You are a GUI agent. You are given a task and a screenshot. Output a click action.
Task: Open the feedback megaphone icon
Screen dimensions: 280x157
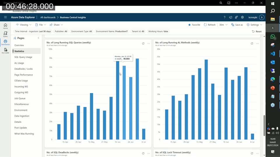[230, 17]
